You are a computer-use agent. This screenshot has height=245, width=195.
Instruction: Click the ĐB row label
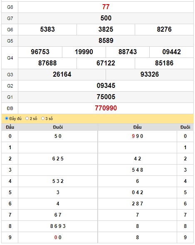pos(10,108)
